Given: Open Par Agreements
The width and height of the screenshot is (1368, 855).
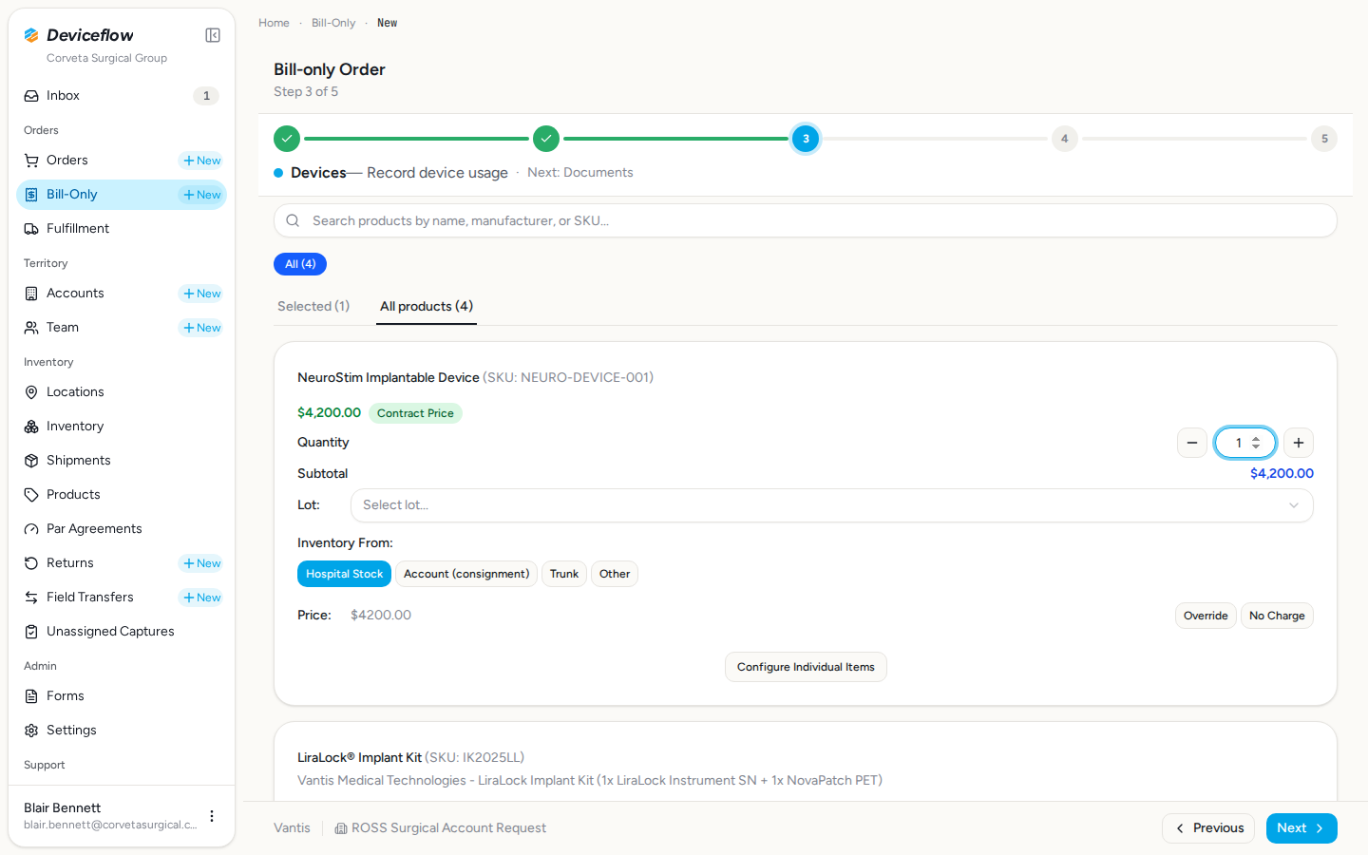Looking at the screenshot, I should (x=122, y=529).
